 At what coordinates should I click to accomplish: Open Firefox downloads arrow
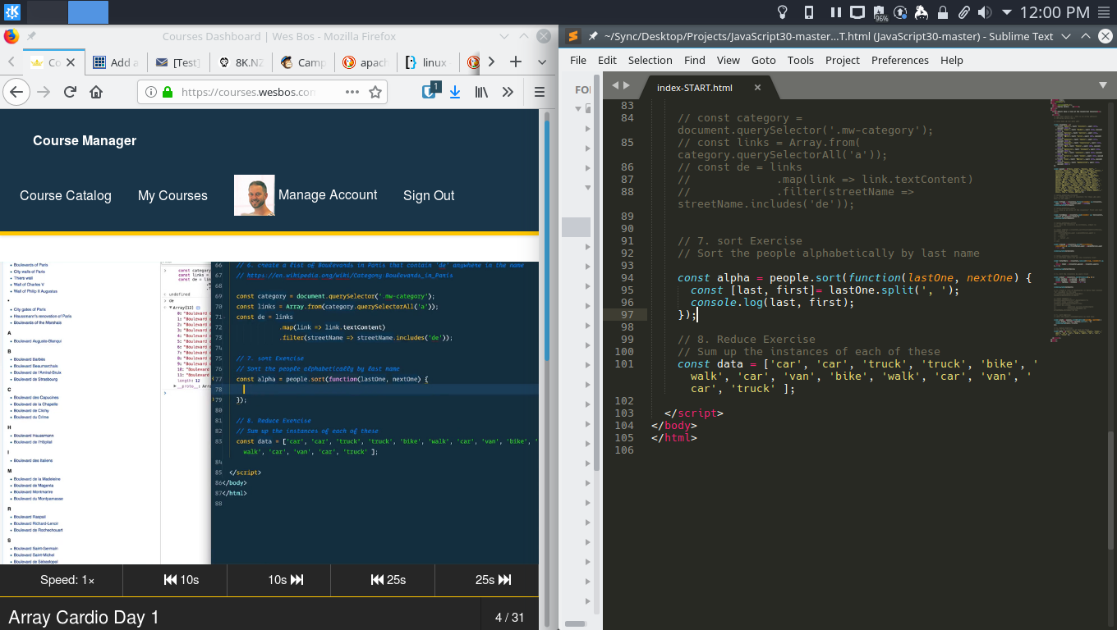(x=455, y=92)
